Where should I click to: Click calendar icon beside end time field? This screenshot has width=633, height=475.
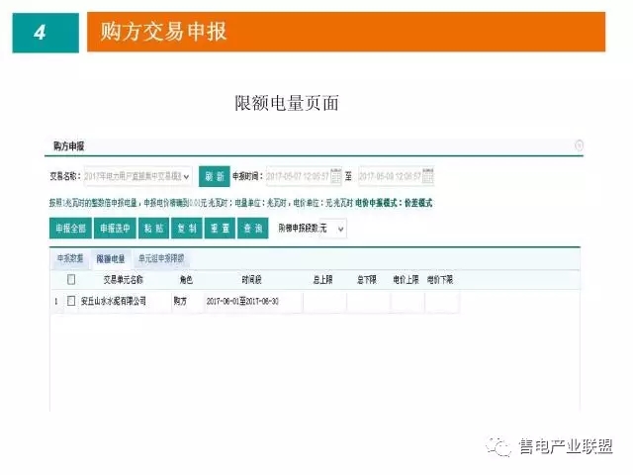[x=428, y=176]
